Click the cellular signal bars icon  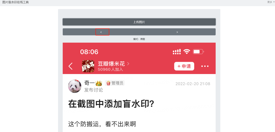(177, 52)
